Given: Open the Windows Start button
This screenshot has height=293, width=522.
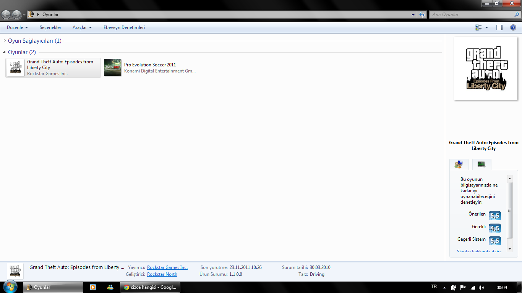Looking at the screenshot, I should 10,287.
